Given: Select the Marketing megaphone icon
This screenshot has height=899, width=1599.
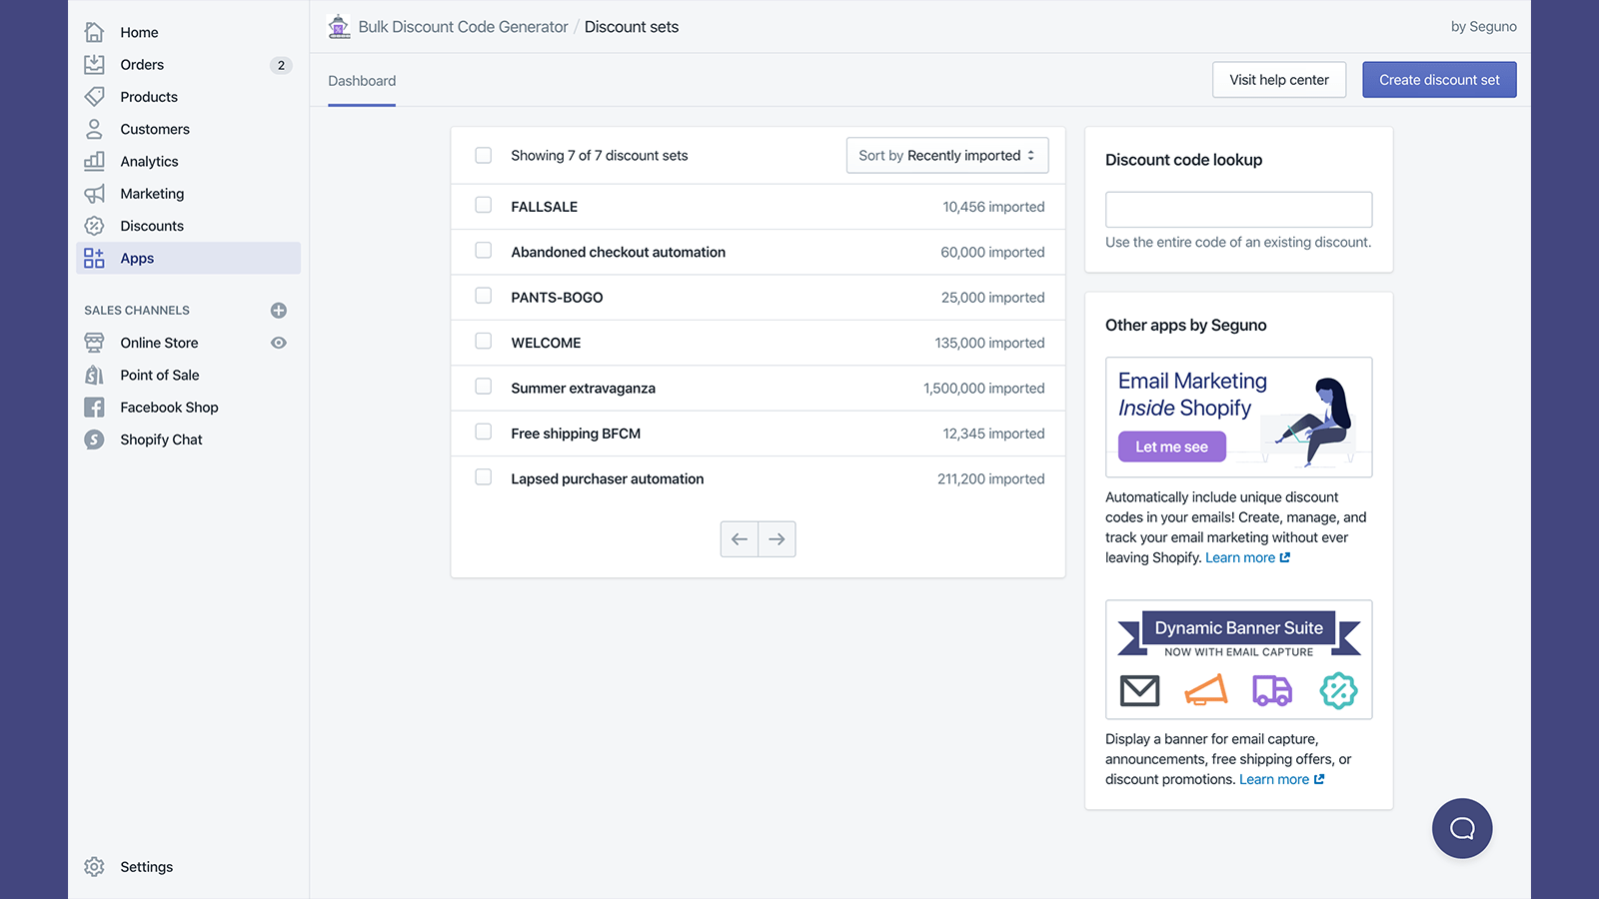Looking at the screenshot, I should coord(95,193).
